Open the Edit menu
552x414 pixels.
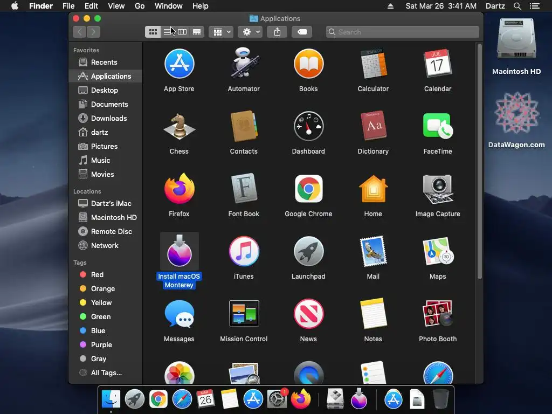(91, 6)
